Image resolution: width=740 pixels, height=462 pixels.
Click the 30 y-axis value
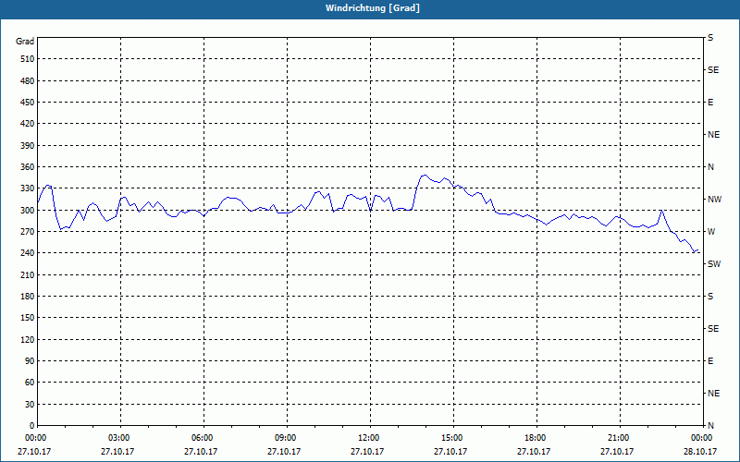click(30, 405)
